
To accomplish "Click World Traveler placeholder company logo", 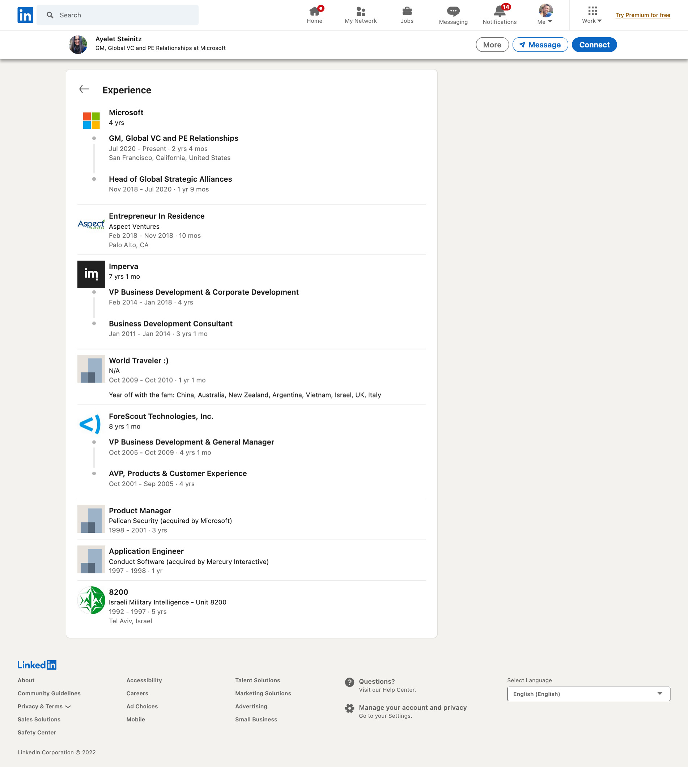I will point(91,369).
